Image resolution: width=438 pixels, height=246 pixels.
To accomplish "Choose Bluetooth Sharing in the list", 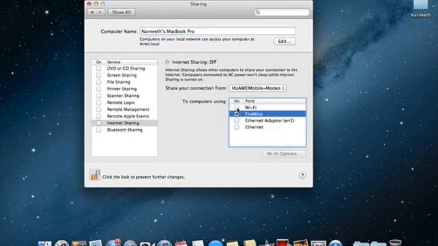I will point(125,130).
